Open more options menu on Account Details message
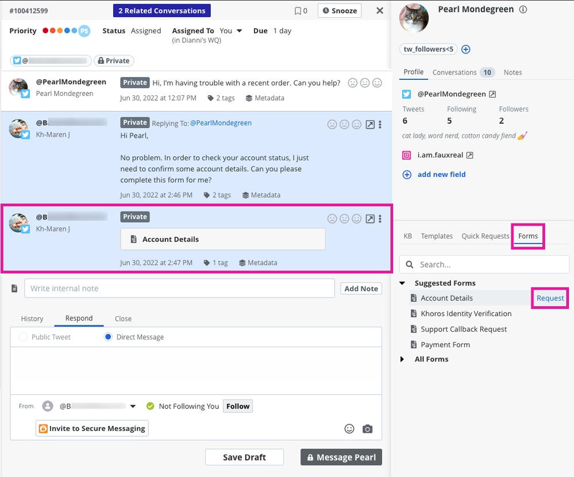Image resolution: width=574 pixels, height=477 pixels. [x=380, y=219]
